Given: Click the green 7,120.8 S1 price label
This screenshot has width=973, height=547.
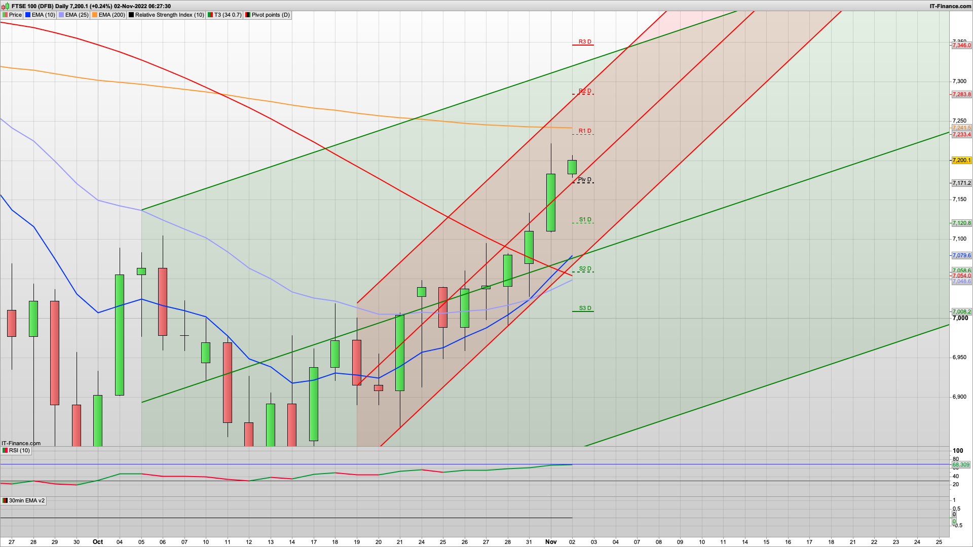Looking at the screenshot, I should click(x=961, y=223).
